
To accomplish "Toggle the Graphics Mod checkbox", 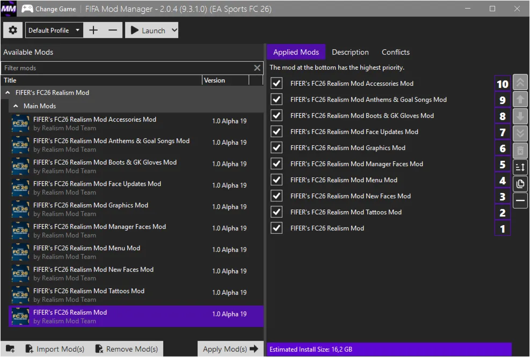I will [x=277, y=147].
